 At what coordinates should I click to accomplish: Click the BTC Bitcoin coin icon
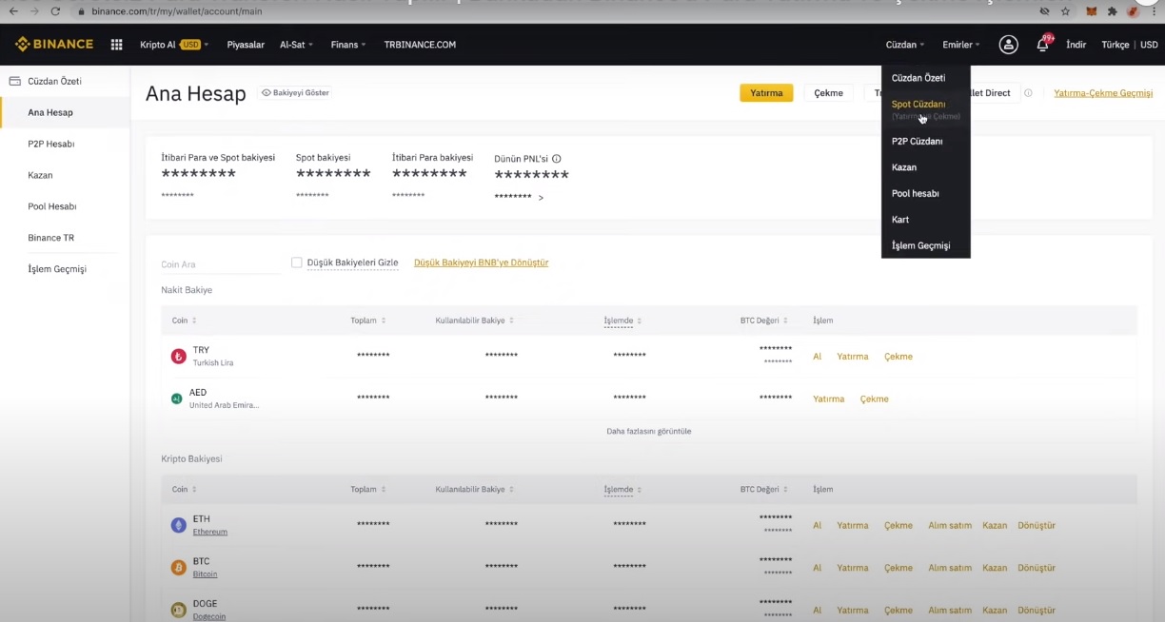tap(178, 568)
